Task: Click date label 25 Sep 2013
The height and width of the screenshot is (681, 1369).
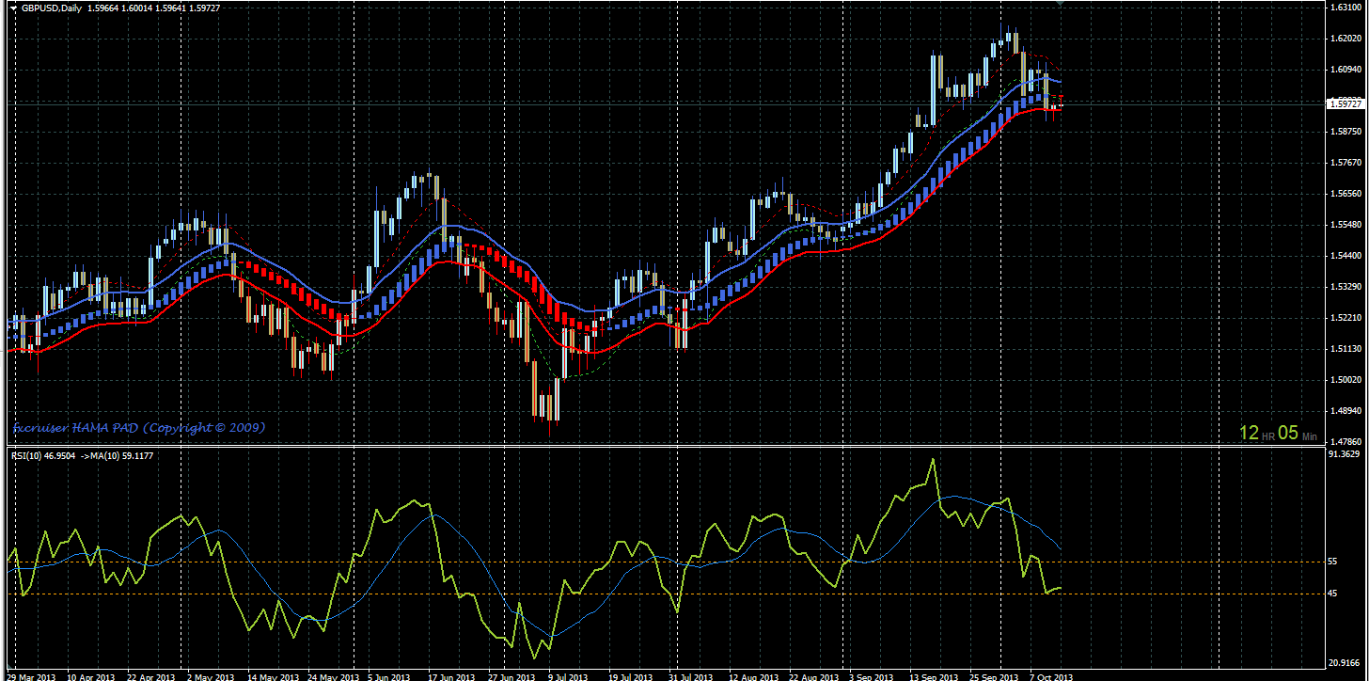Action: pyautogui.click(x=995, y=676)
